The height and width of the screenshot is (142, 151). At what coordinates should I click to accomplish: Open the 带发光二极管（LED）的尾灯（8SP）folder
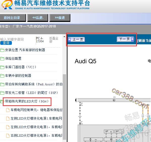tap(32, 93)
